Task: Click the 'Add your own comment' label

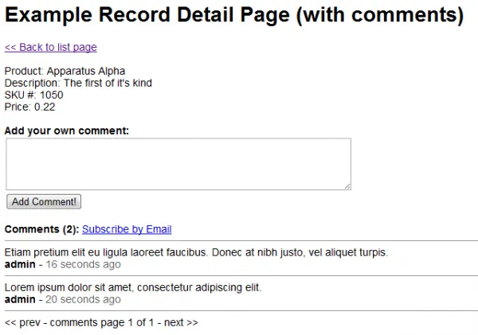Action: 67,130
